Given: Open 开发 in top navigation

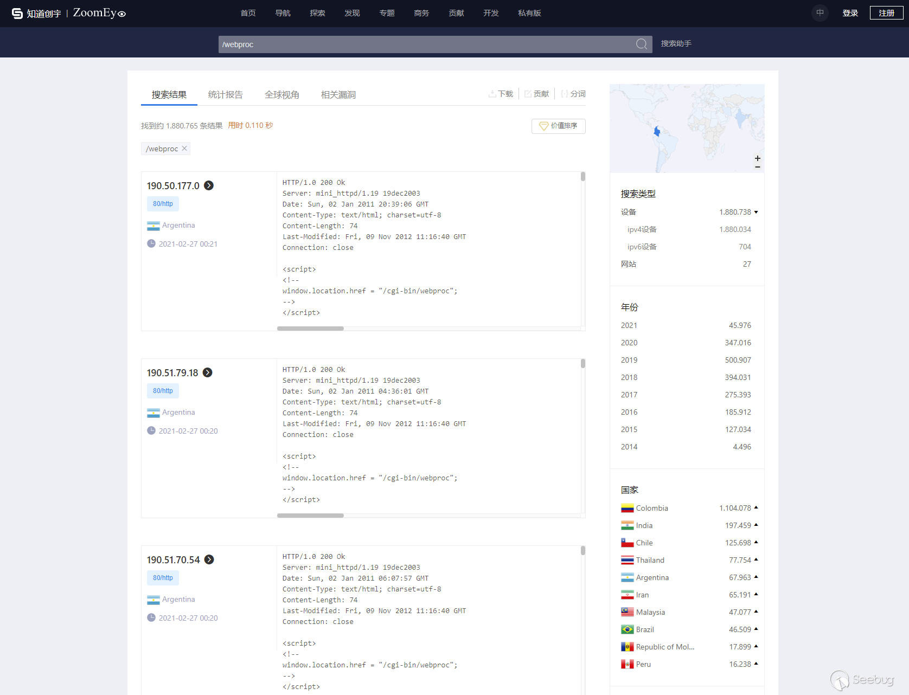Looking at the screenshot, I should pos(491,13).
